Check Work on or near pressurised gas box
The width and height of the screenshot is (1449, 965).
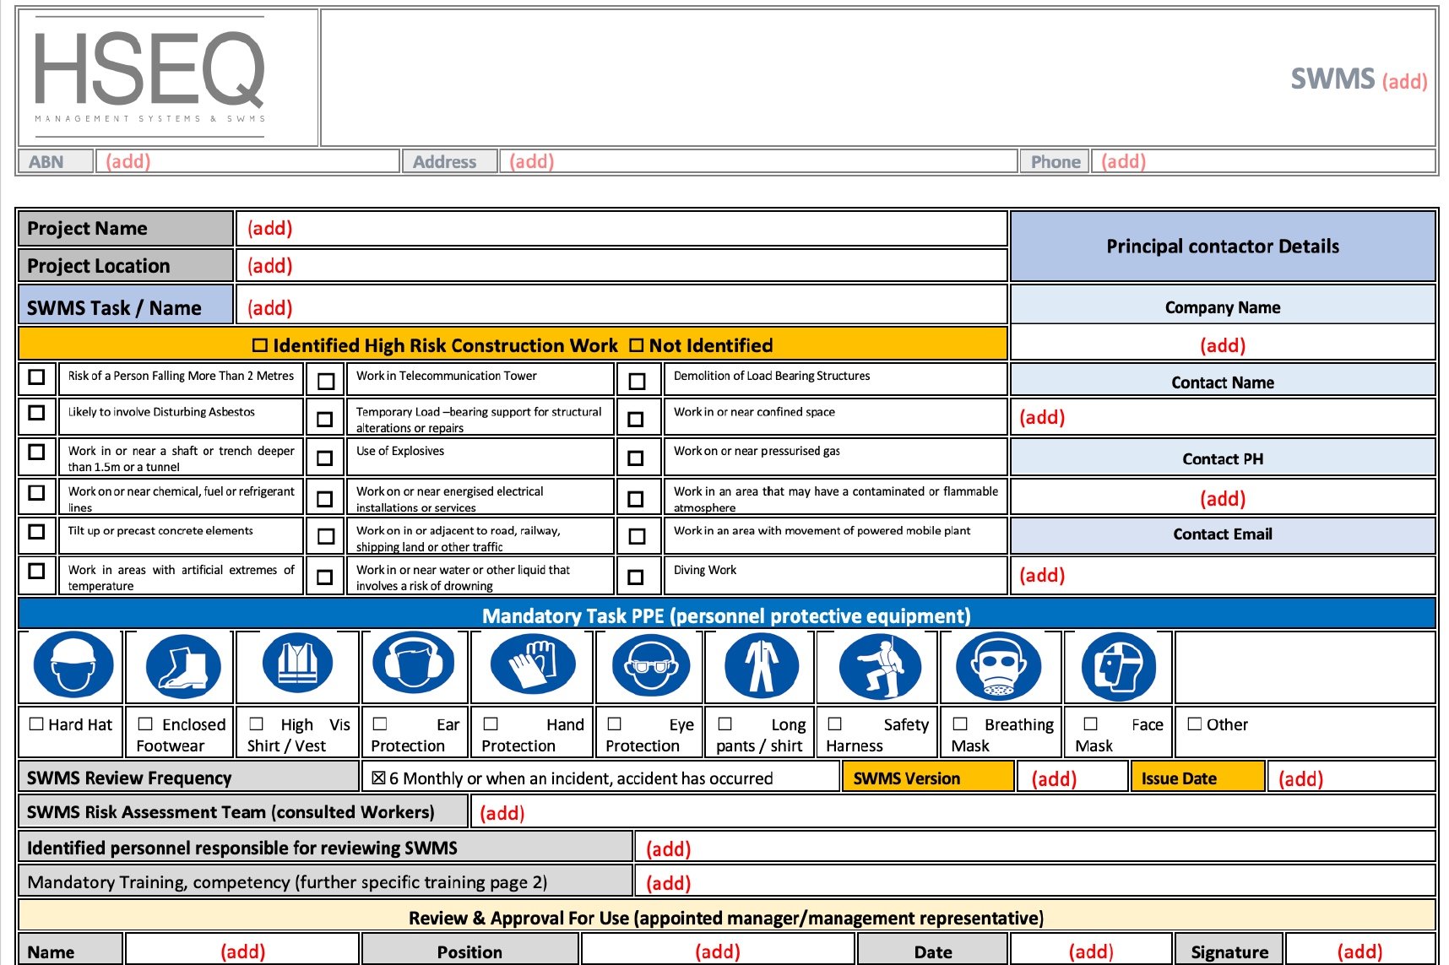coord(636,458)
